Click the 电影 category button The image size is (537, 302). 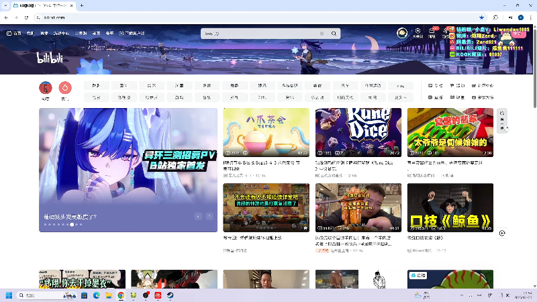[96, 97]
